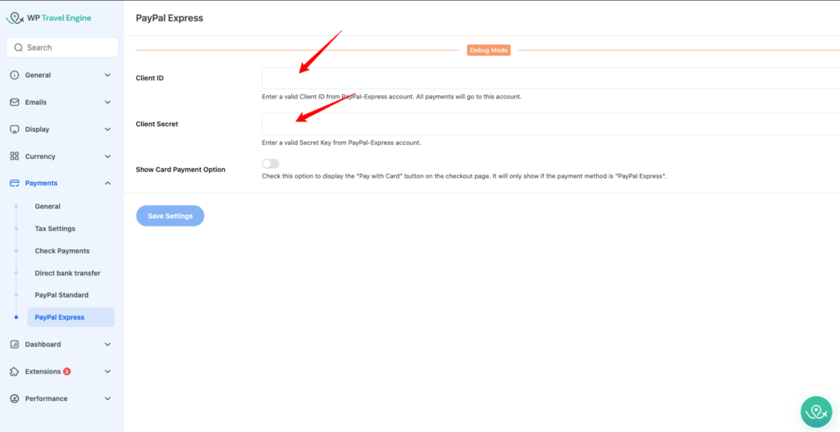Click the red Extensions notification badge
Image resolution: width=840 pixels, height=432 pixels.
(67, 371)
